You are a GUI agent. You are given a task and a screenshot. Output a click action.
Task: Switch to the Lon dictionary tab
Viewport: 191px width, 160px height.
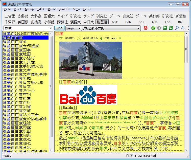tap(168, 22)
